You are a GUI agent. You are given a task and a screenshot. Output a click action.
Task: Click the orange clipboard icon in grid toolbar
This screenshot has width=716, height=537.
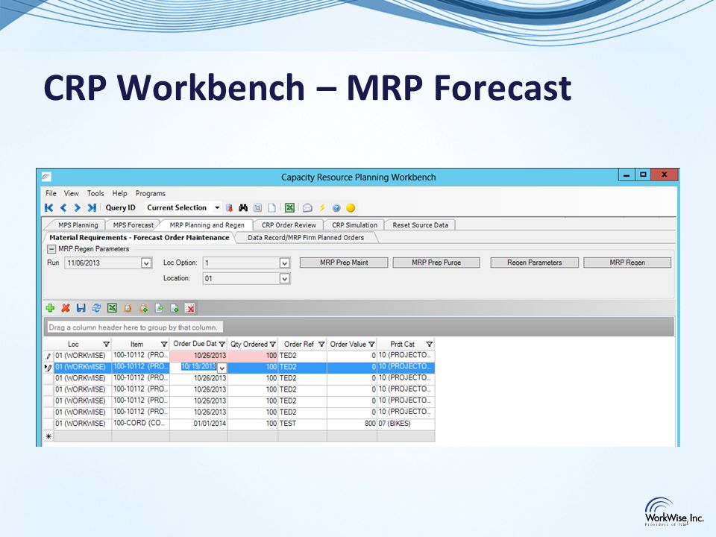(128, 308)
